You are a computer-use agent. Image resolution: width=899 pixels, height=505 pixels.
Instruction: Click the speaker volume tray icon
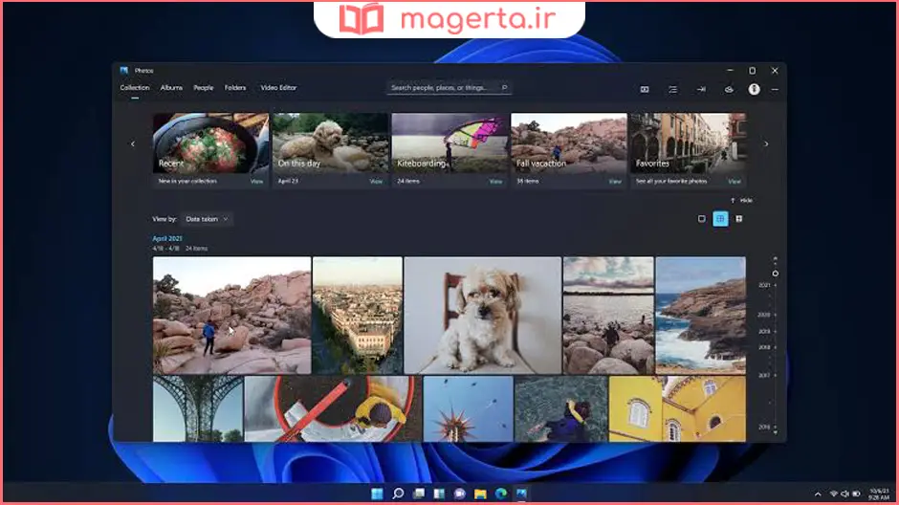click(844, 494)
